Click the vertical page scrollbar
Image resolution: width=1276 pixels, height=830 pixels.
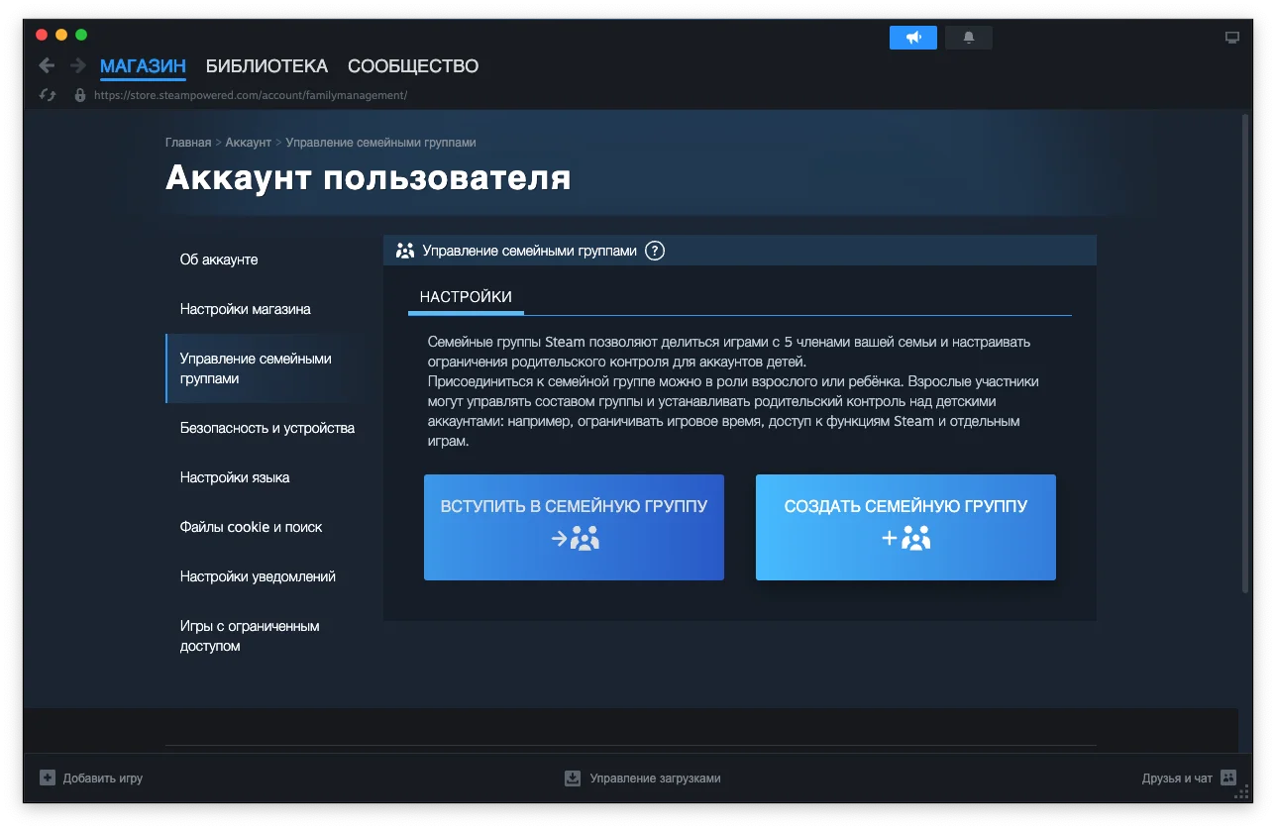click(1246, 354)
